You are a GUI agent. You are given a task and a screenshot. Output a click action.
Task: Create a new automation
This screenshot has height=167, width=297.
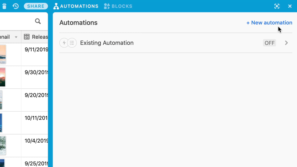269,23
